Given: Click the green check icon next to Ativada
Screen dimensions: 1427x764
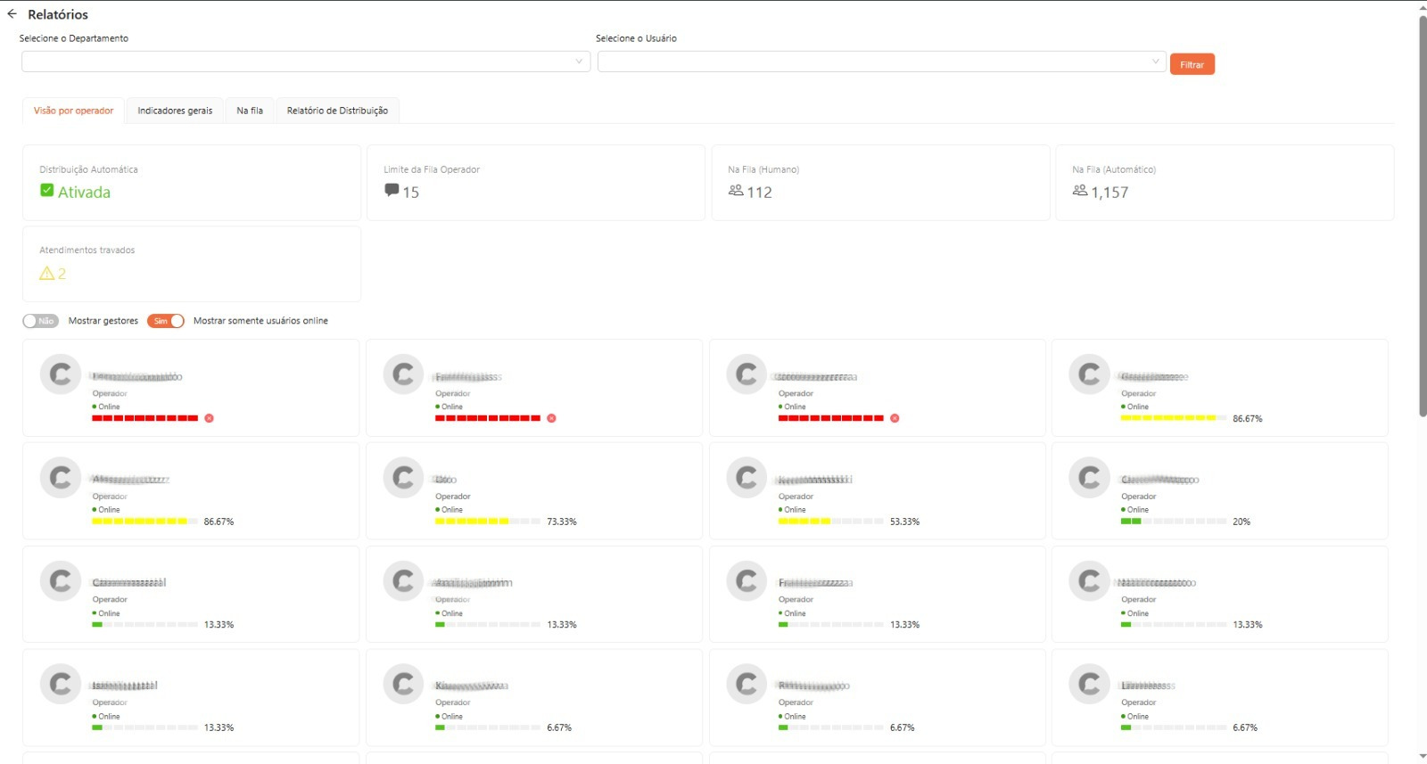Looking at the screenshot, I should [47, 191].
